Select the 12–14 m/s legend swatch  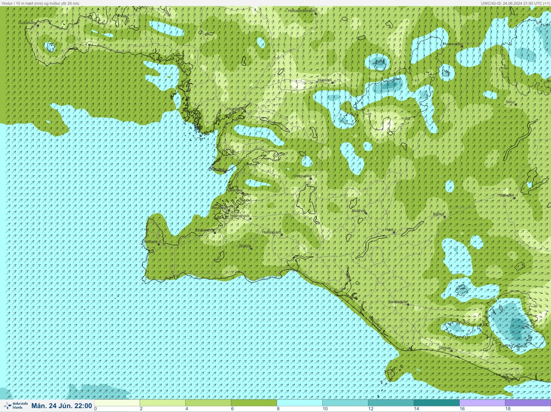click(391, 403)
